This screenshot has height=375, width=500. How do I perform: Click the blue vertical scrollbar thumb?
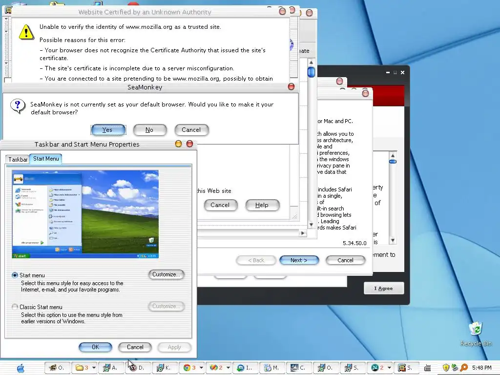click(311, 72)
